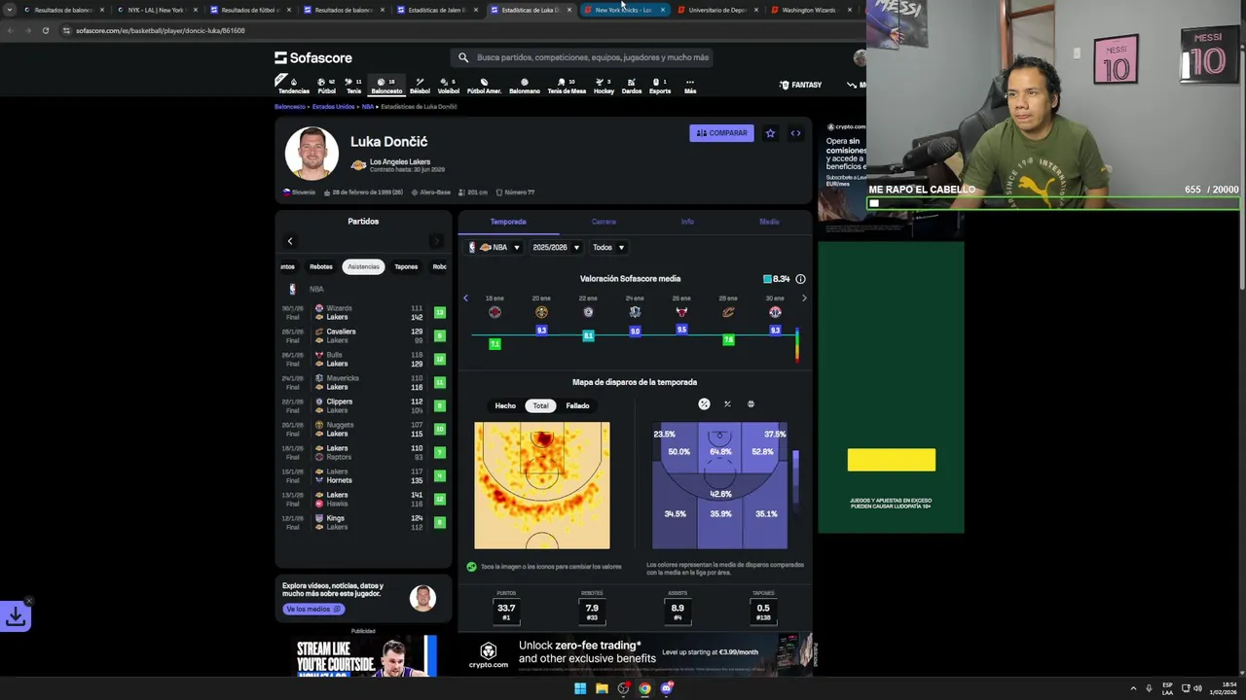Click the Los Angeles Lakers team logo

pyautogui.click(x=358, y=165)
